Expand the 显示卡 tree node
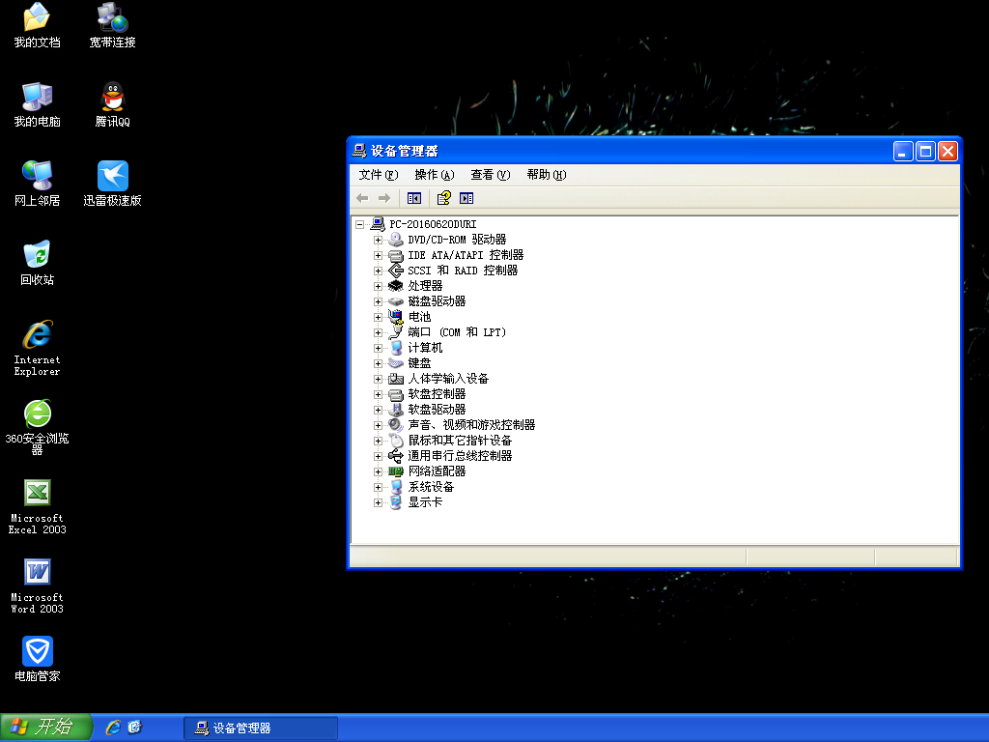Image resolution: width=989 pixels, height=742 pixels. coord(379,502)
